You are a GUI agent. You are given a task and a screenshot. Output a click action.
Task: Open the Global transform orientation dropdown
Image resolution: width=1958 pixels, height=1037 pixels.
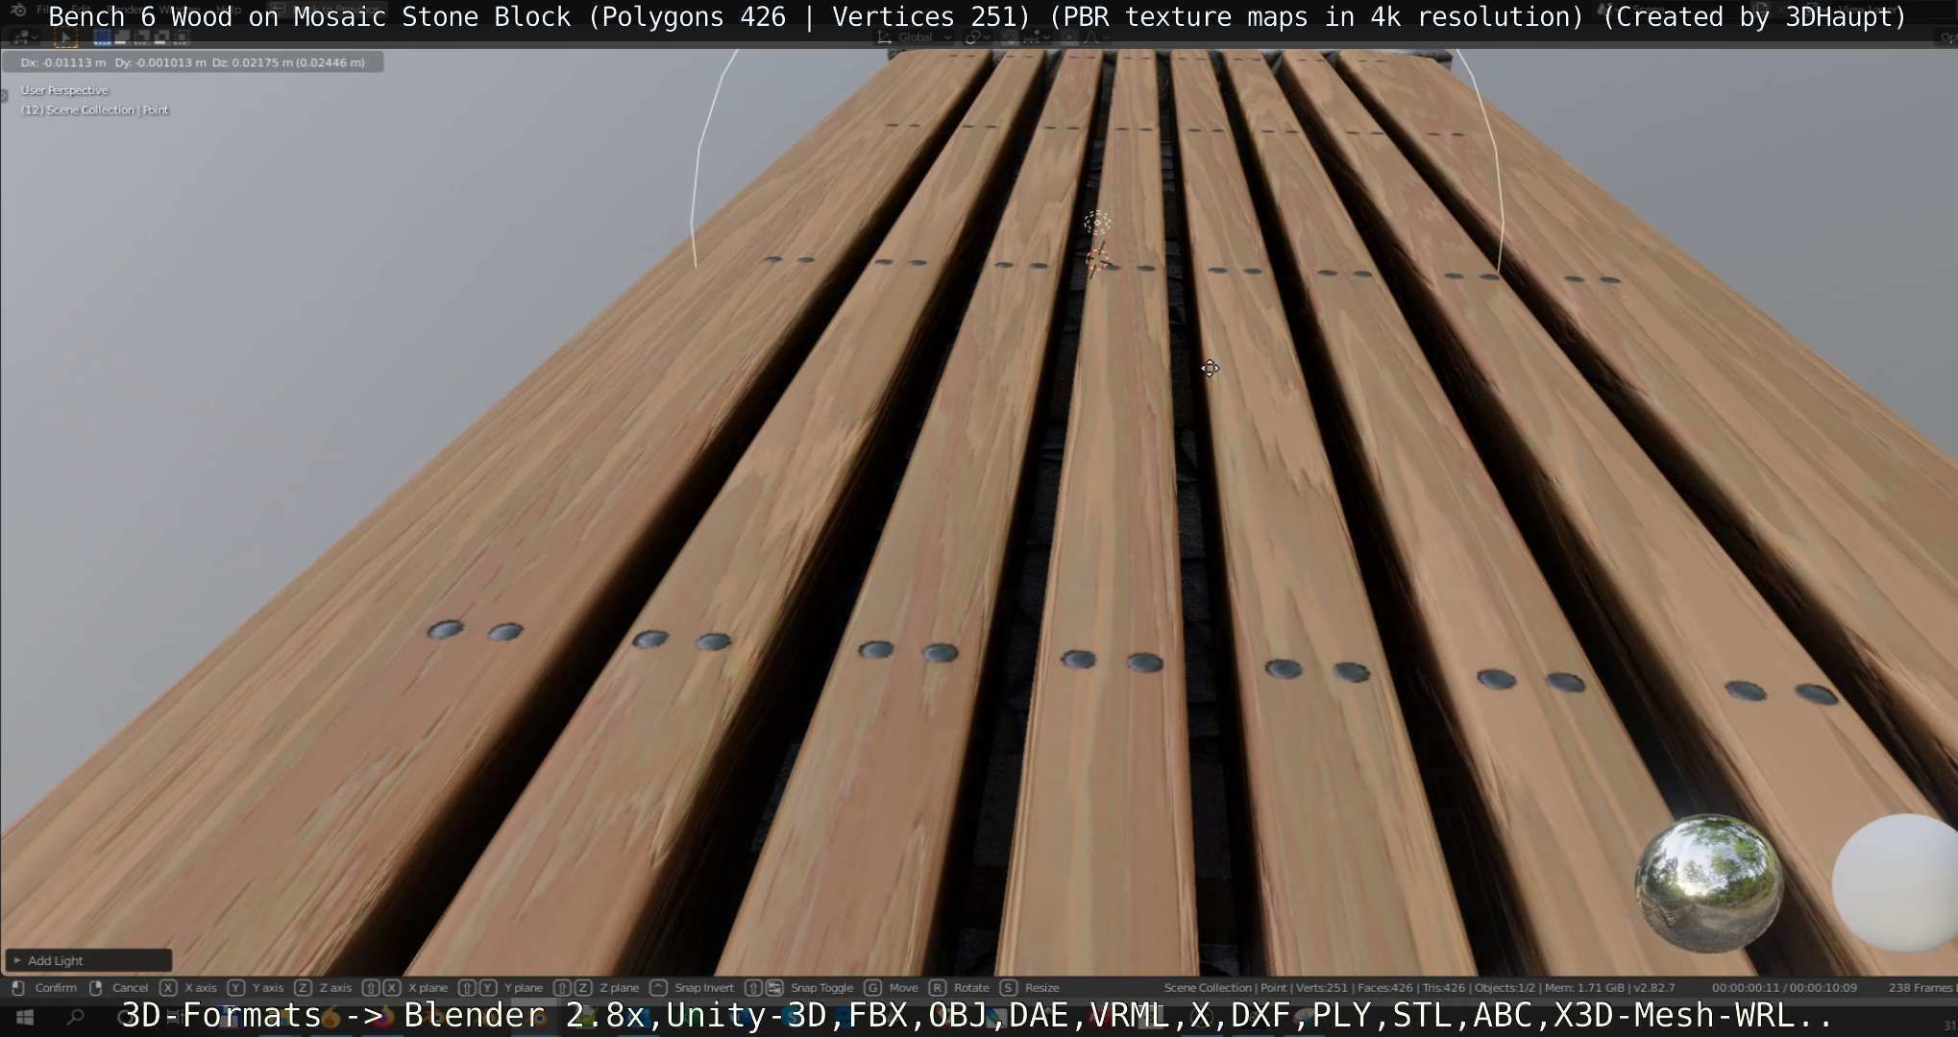click(915, 37)
